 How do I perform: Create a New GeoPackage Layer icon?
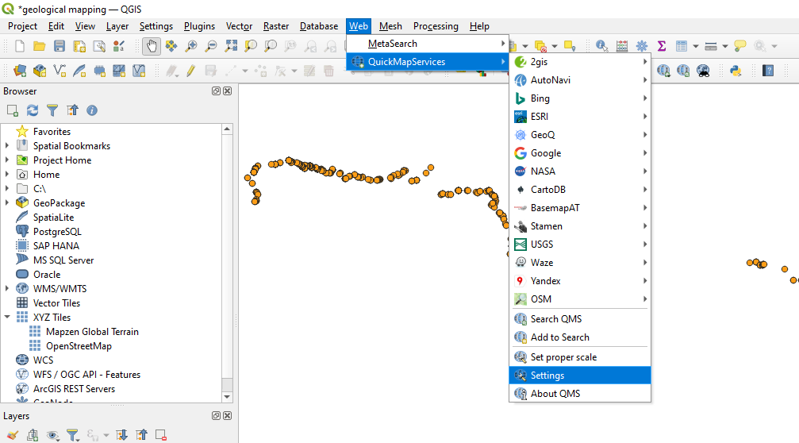(39, 71)
